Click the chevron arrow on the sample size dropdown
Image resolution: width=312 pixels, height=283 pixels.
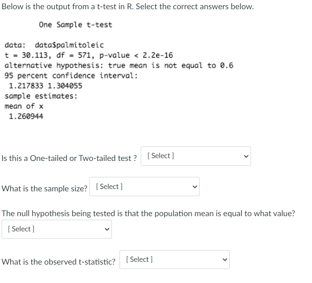tap(195, 187)
